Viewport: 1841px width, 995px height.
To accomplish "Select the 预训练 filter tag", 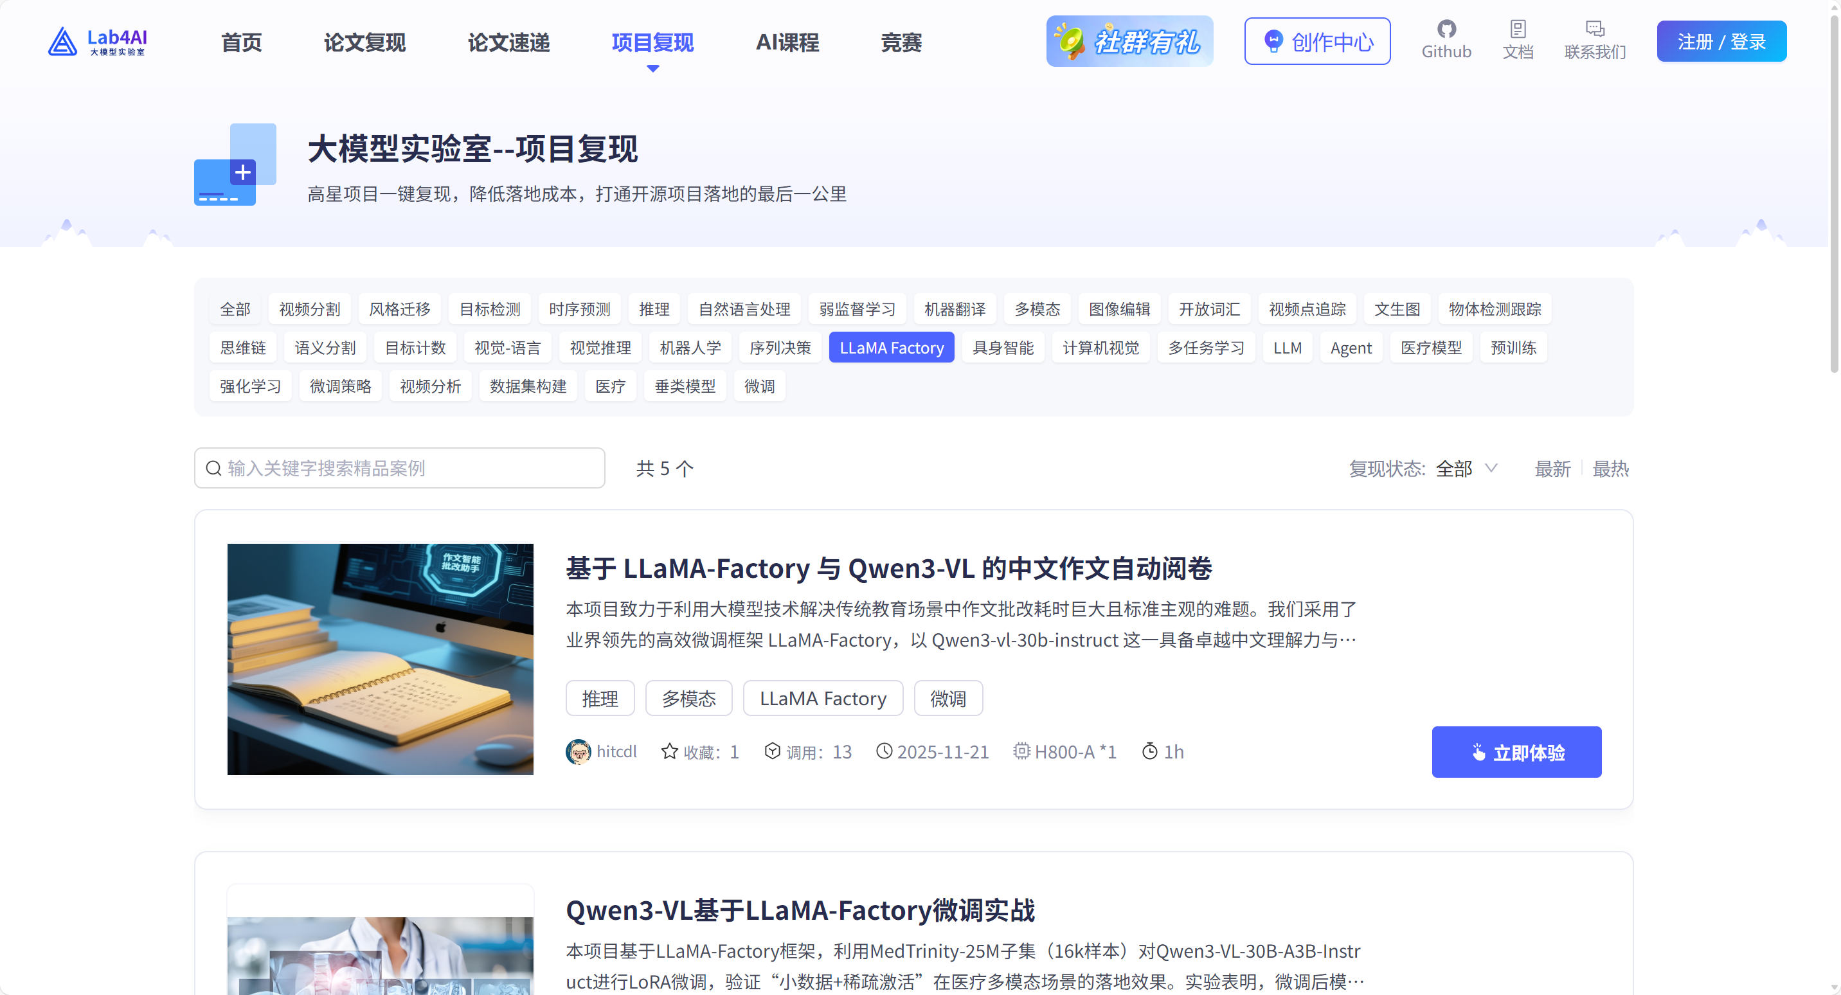I will [x=1513, y=347].
